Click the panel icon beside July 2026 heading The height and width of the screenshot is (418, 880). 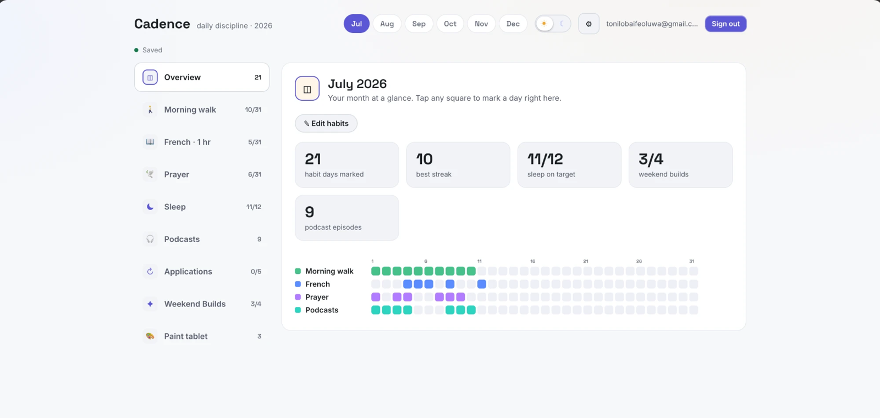[x=307, y=89]
